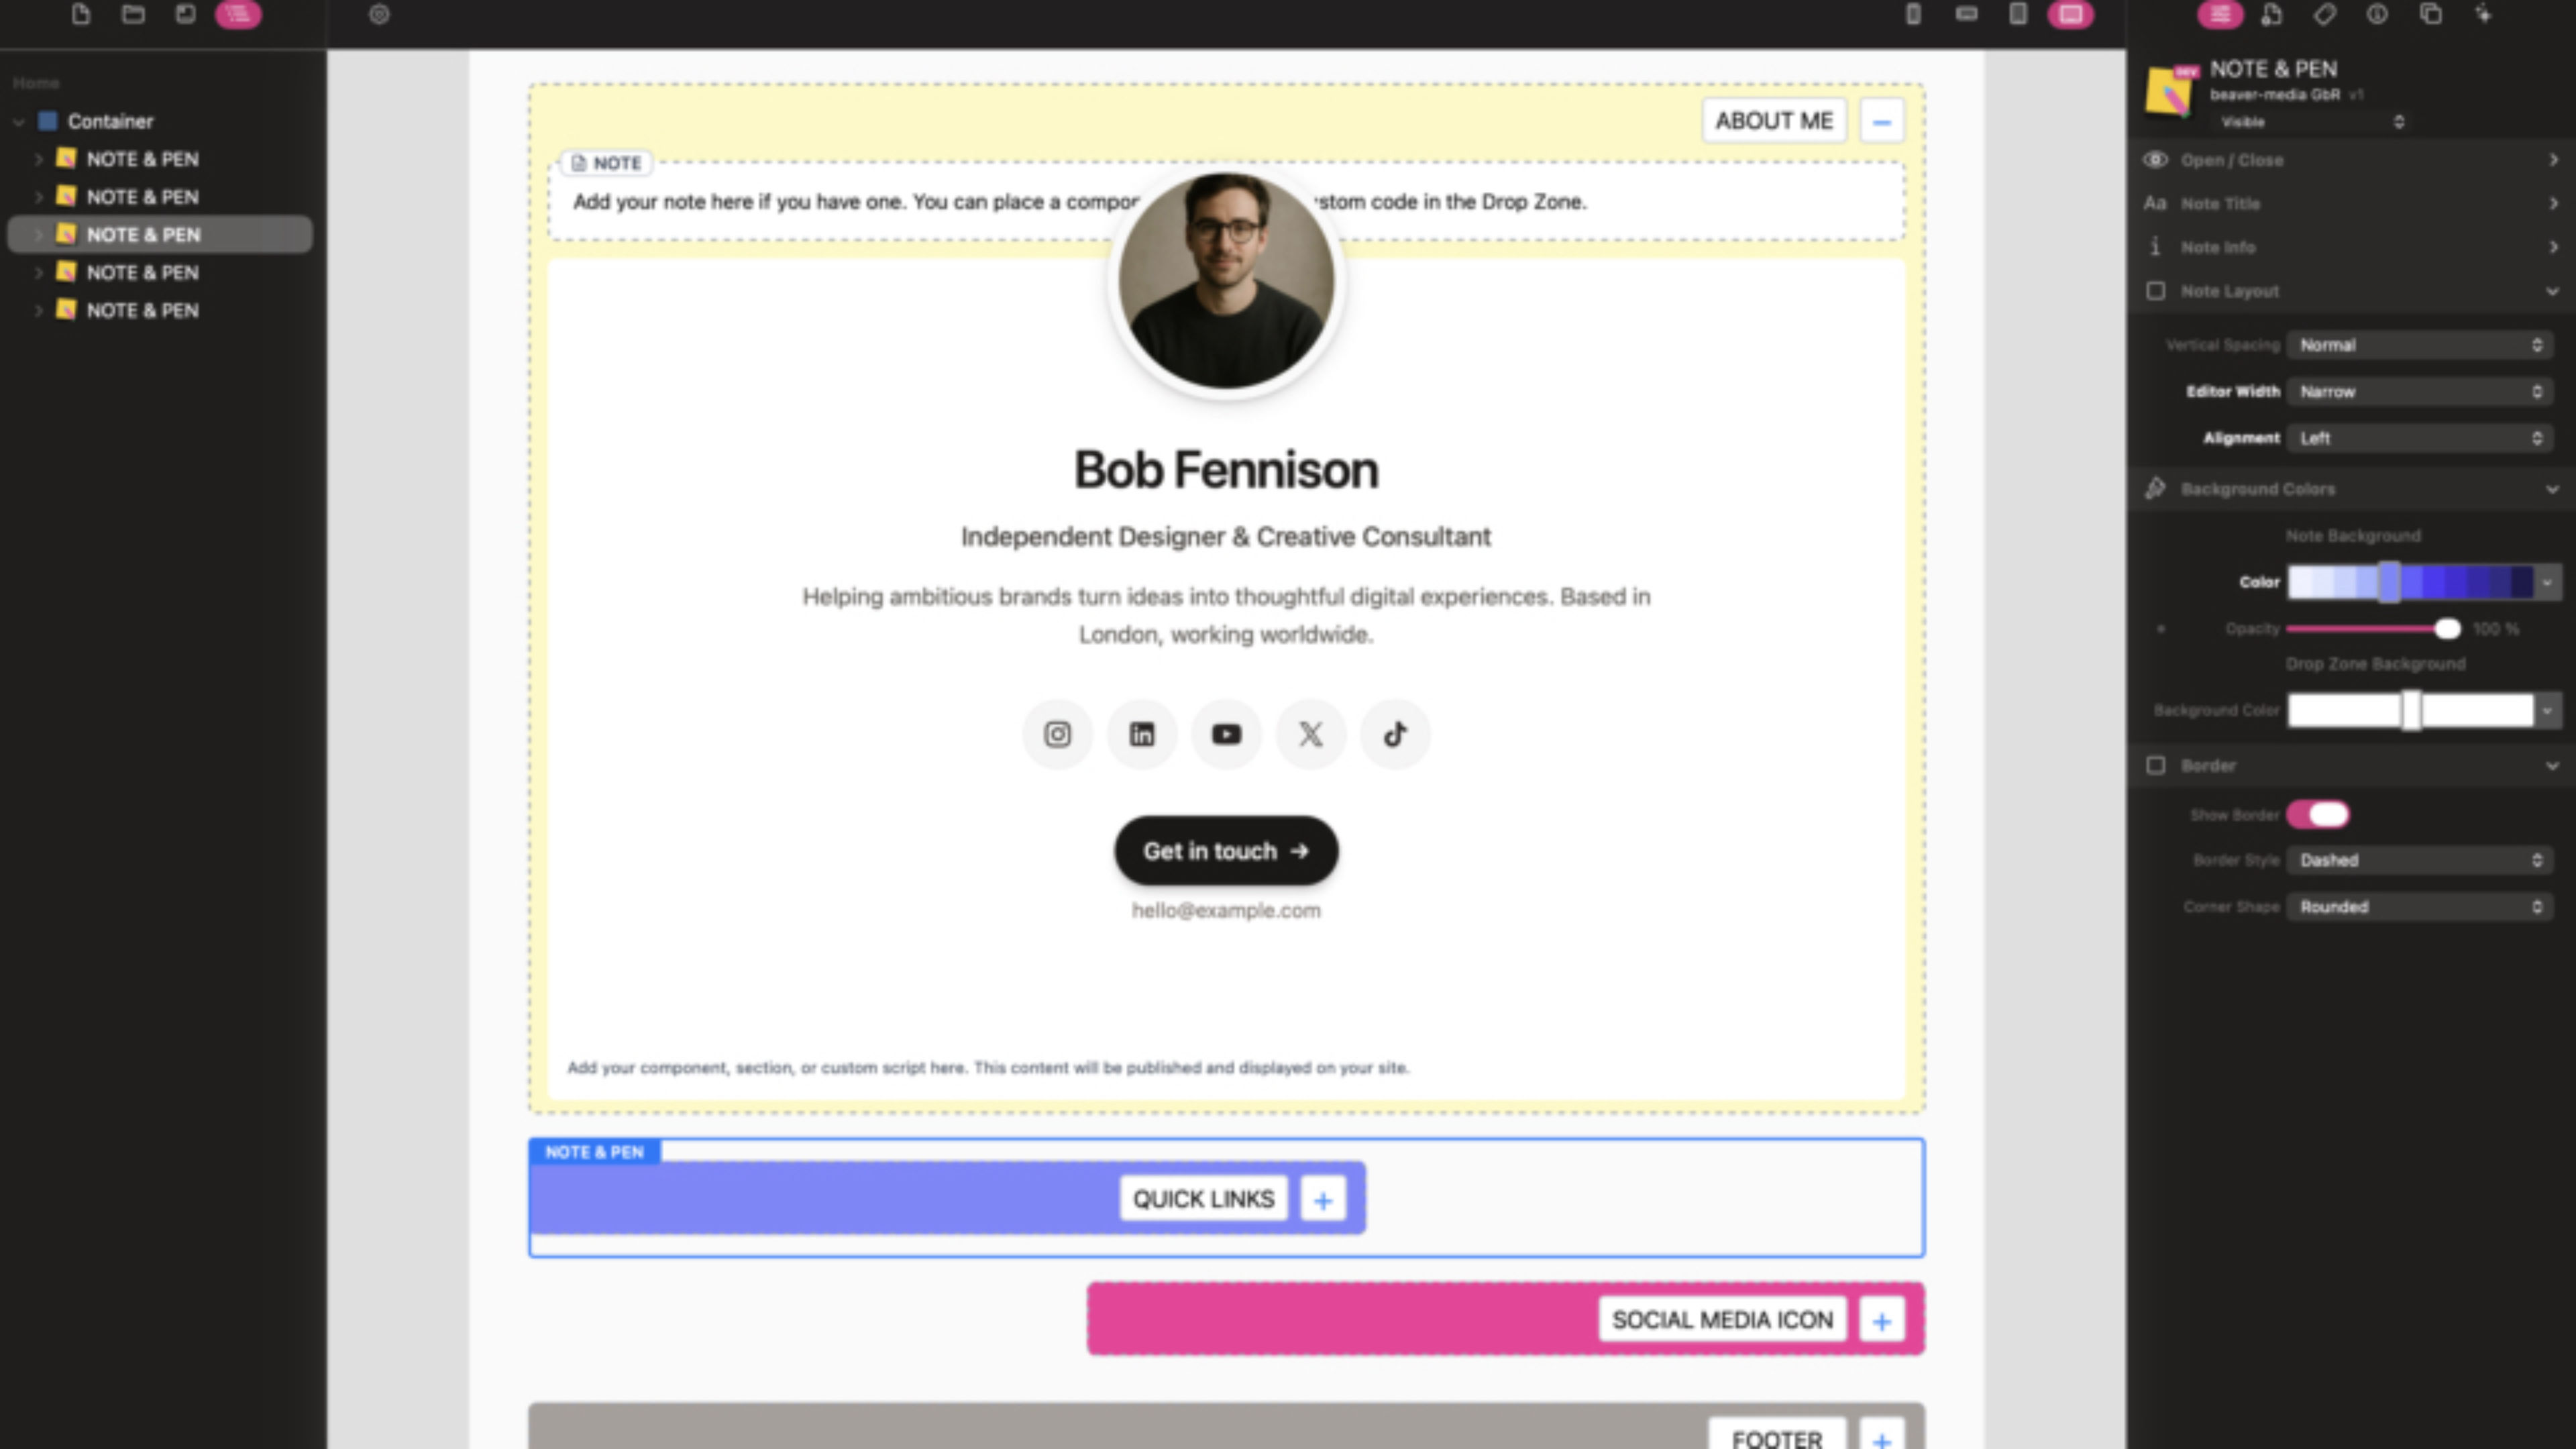Expand the Note Title section
Image resolution: width=2576 pixels, height=1449 pixels.
click(2351, 203)
